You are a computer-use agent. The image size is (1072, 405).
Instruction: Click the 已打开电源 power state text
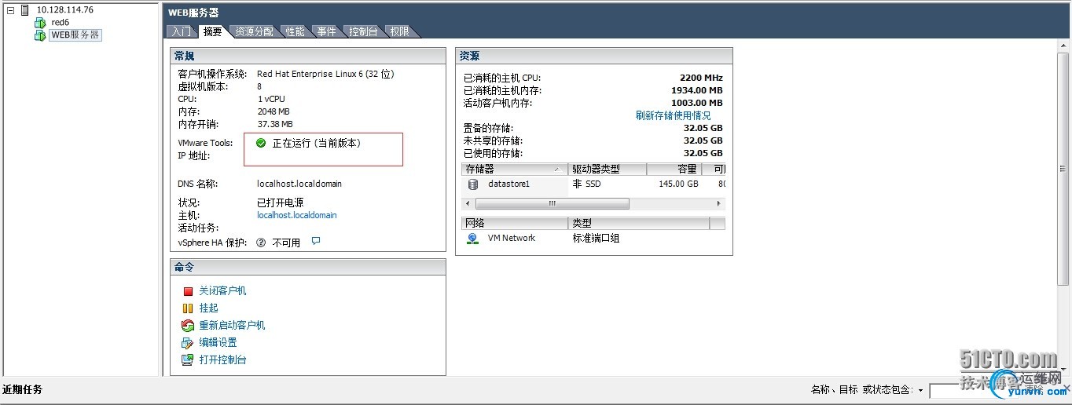(281, 202)
